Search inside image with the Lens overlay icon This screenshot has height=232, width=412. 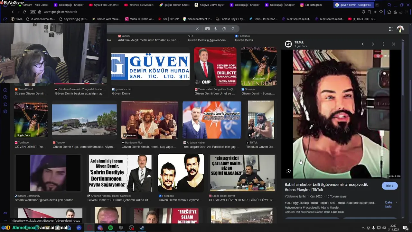289,171
